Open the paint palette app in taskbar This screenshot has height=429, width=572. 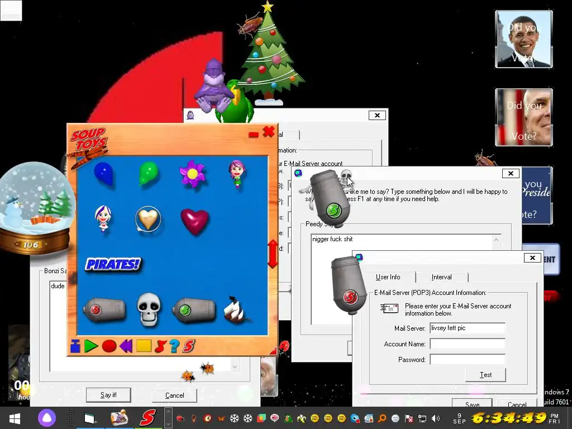click(x=120, y=418)
